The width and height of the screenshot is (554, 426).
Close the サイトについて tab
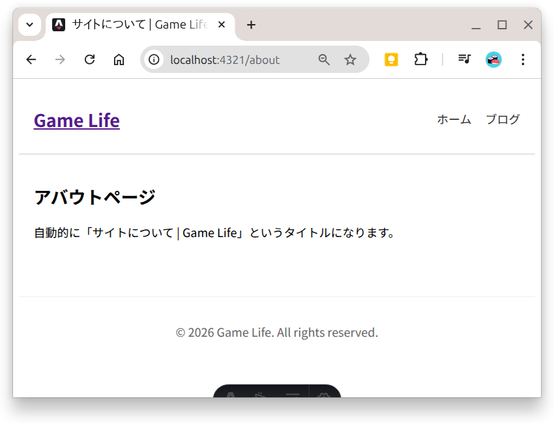(222, 25)
